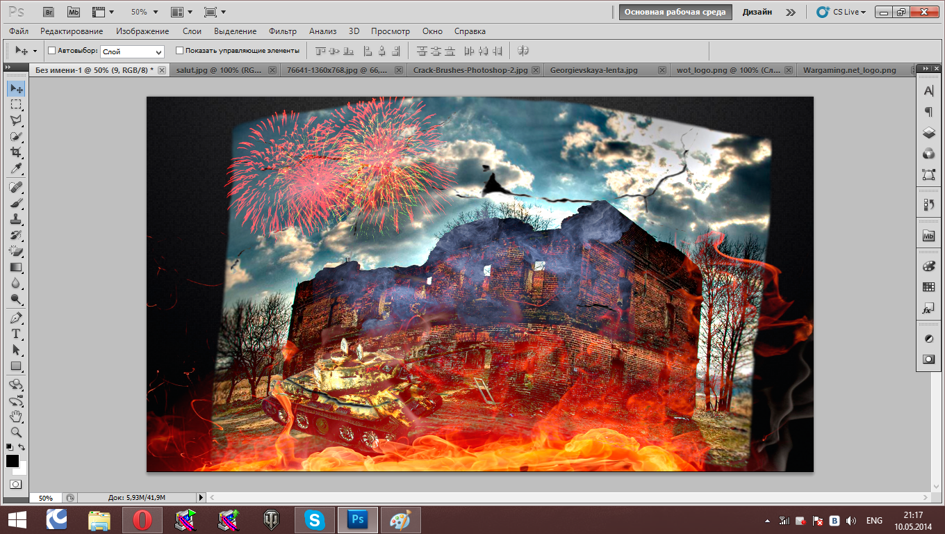Swap foreground and background colors
This screenshot has width=945, height=534.
tap(22, 447)
